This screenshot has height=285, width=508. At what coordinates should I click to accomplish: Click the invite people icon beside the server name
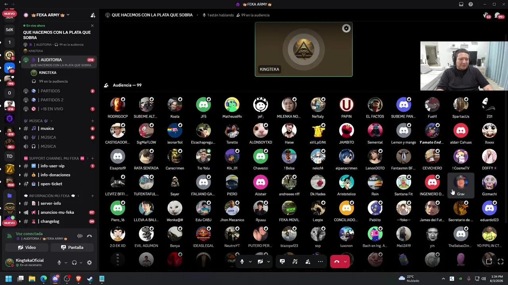[93, 15]
